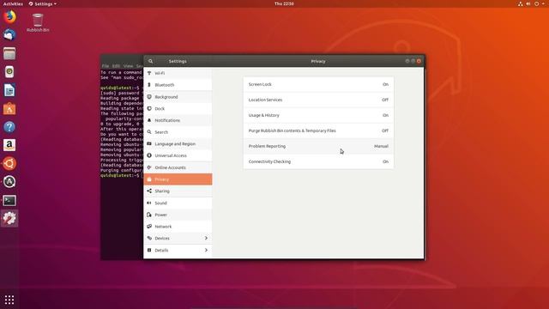Screen dimensions: 549x309
Task: Open Activities overview
Action: coord(13,3)
